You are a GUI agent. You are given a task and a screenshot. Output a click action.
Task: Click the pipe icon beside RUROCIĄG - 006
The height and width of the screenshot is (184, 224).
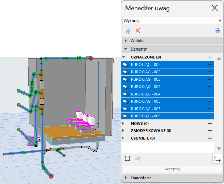point(126,116)
